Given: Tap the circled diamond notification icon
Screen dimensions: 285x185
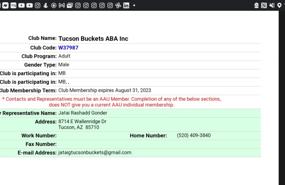Looking at the screenshot, I should 54,6.
